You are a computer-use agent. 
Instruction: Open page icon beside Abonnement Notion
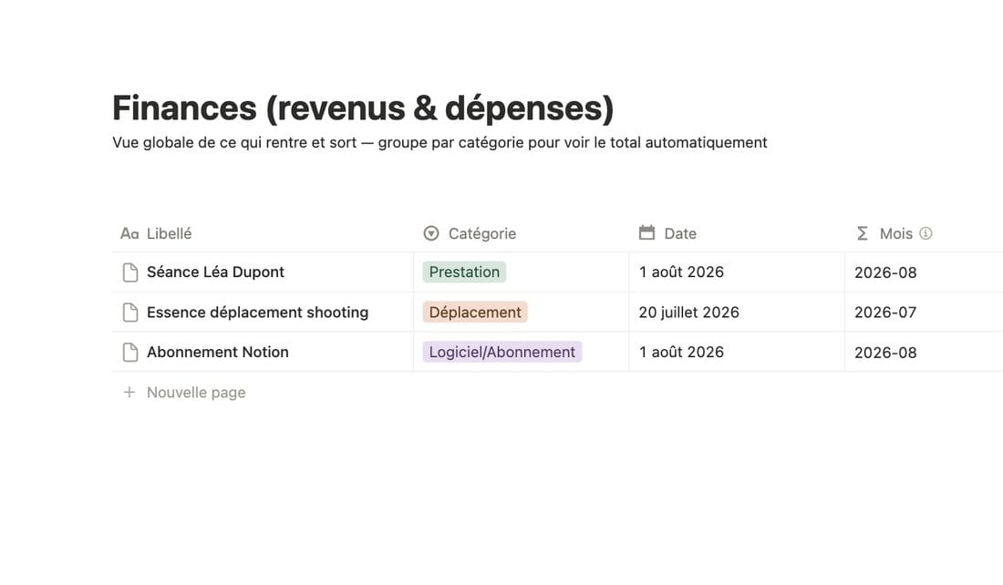point(129,353)
